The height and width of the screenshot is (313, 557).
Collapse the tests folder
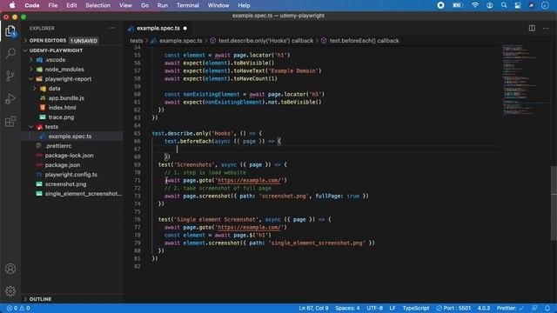pos(31,127)
